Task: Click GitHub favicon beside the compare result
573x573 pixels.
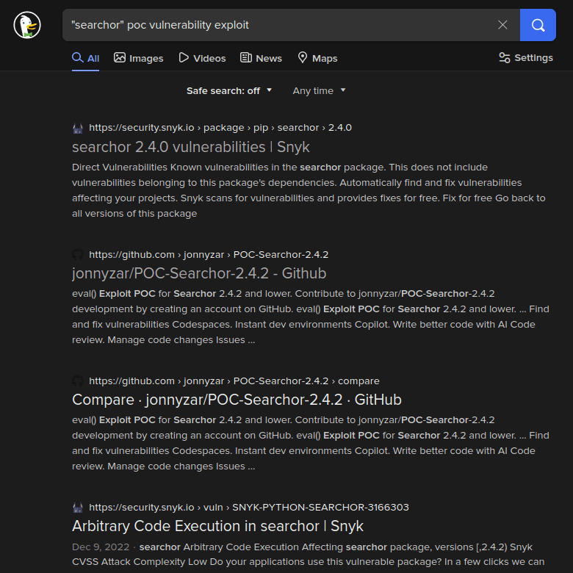Action: pyautogui.click(x=77, y=381)
